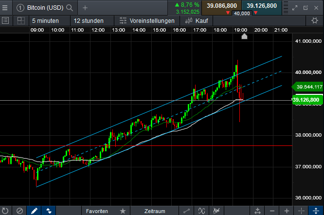This screenshot has height=215, width=324.
Task: Click the 39.544,117 price label
Action: [x=307, y=87]
